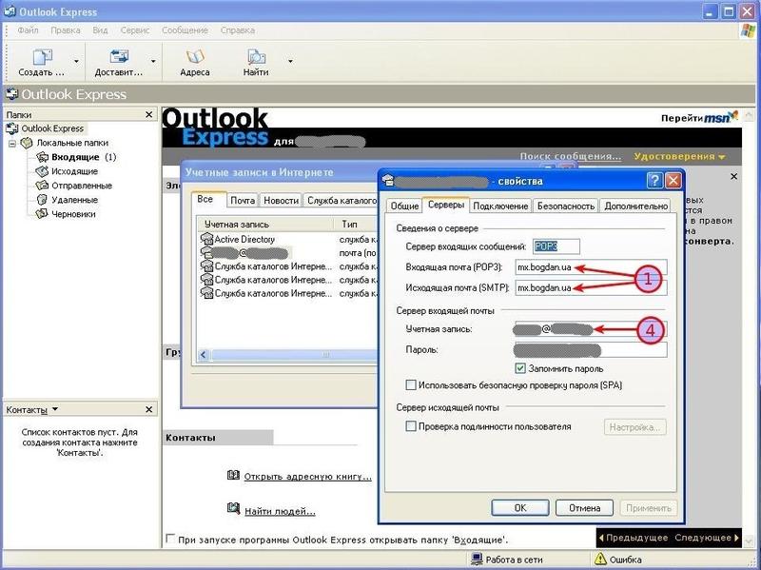Open the Create Message dropdown arrow
The width and height of the screenshot is (761, 570).
(77, 61)
